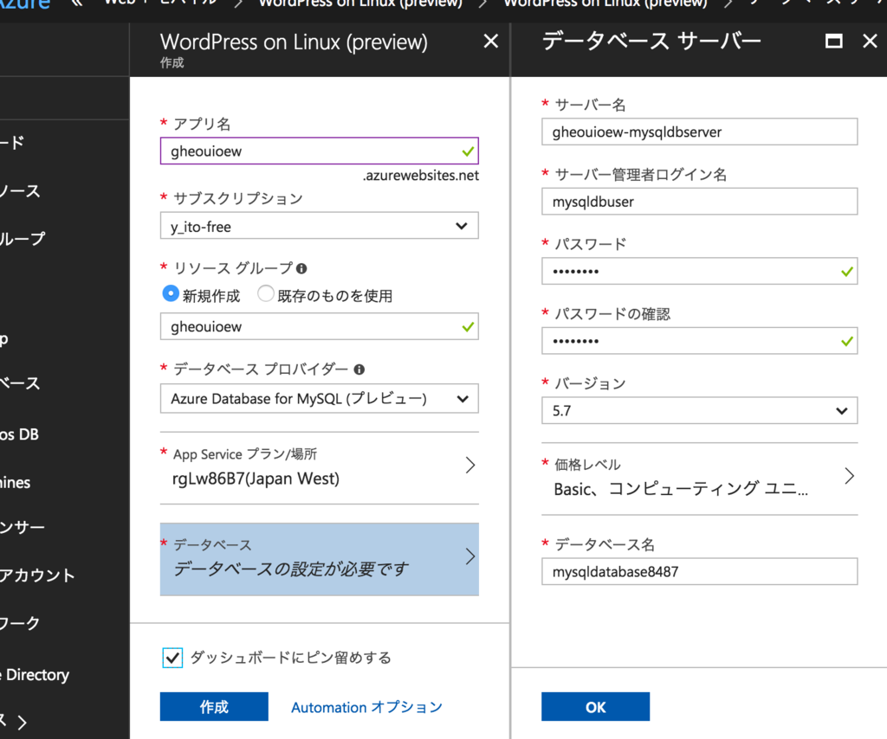
Task: Click the アプリ名 field containing gheouioew
Action: (319, 151)
